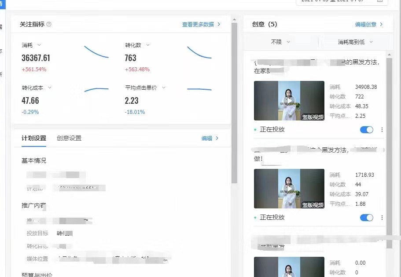Viewport: 401px width, 277px height.
Task: Click the help icon beside 关注指标
Action: 49,24
